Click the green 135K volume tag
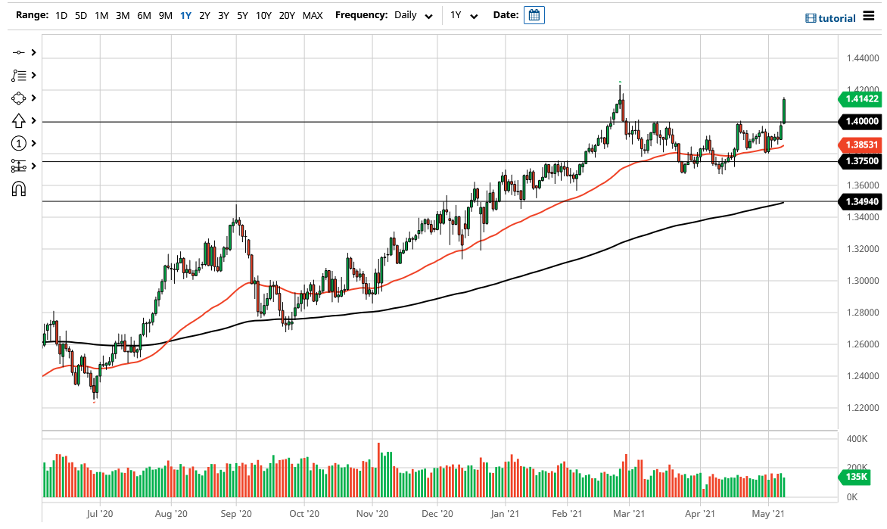 click(854, 477)
